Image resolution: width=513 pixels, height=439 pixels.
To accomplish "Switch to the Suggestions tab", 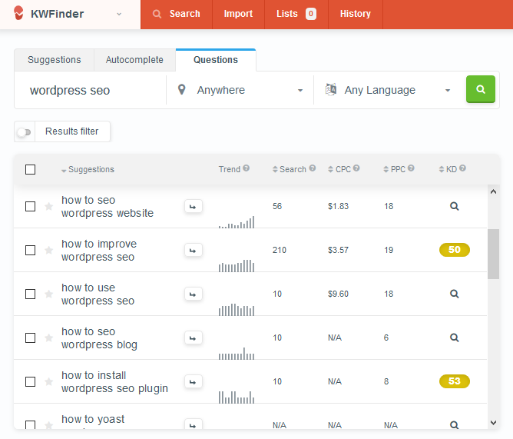I will [55, 60].
